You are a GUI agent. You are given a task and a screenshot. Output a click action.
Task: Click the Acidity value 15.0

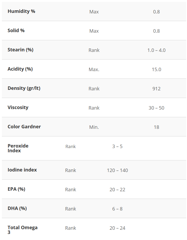click(x=156, y=70)
